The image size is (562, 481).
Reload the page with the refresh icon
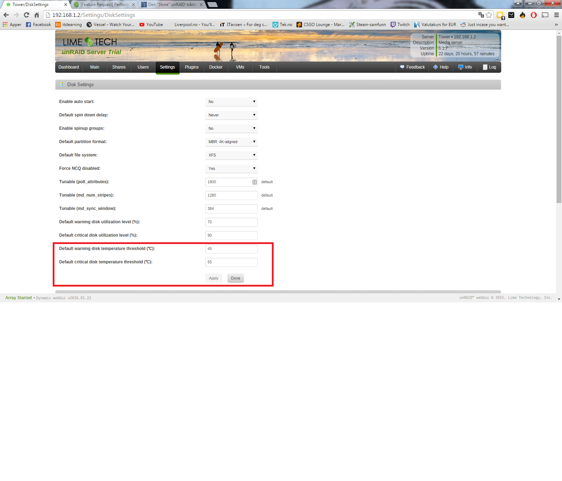[x=26, y=15]
